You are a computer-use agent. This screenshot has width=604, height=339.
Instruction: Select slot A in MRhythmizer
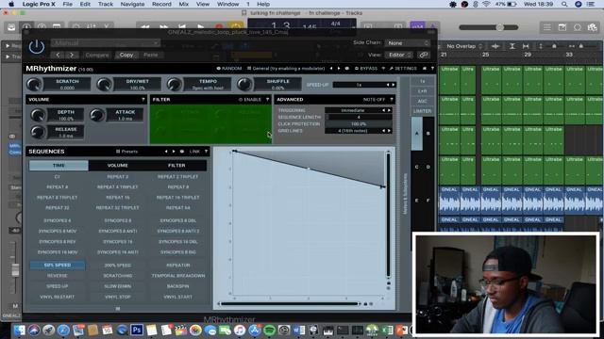coord(417,134)
